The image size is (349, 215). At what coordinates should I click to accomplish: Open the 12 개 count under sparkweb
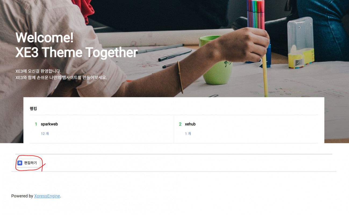coord(45,134)
